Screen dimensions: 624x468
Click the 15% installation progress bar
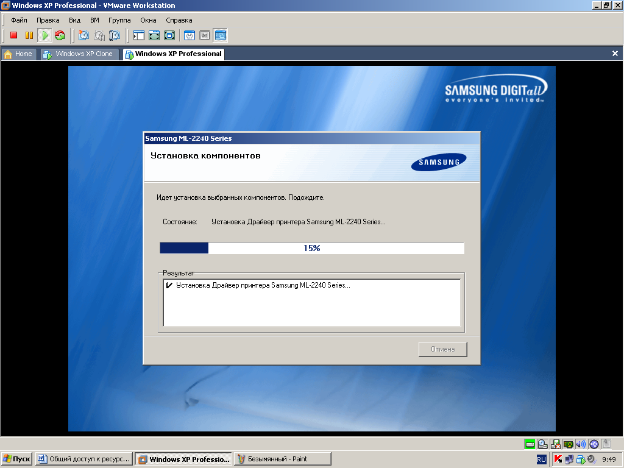point(312,248)
